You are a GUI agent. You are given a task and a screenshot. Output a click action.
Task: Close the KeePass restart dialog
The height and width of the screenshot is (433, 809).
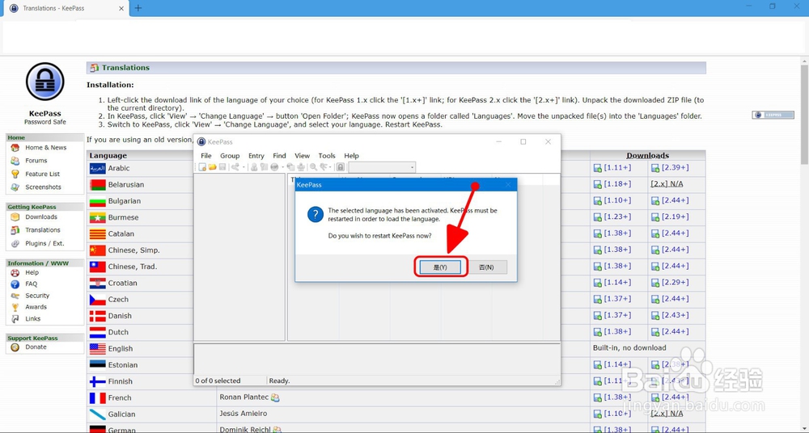508,184
